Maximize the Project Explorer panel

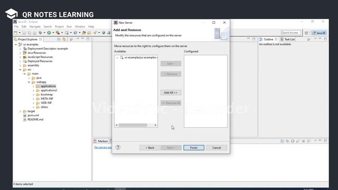point(88,39)
